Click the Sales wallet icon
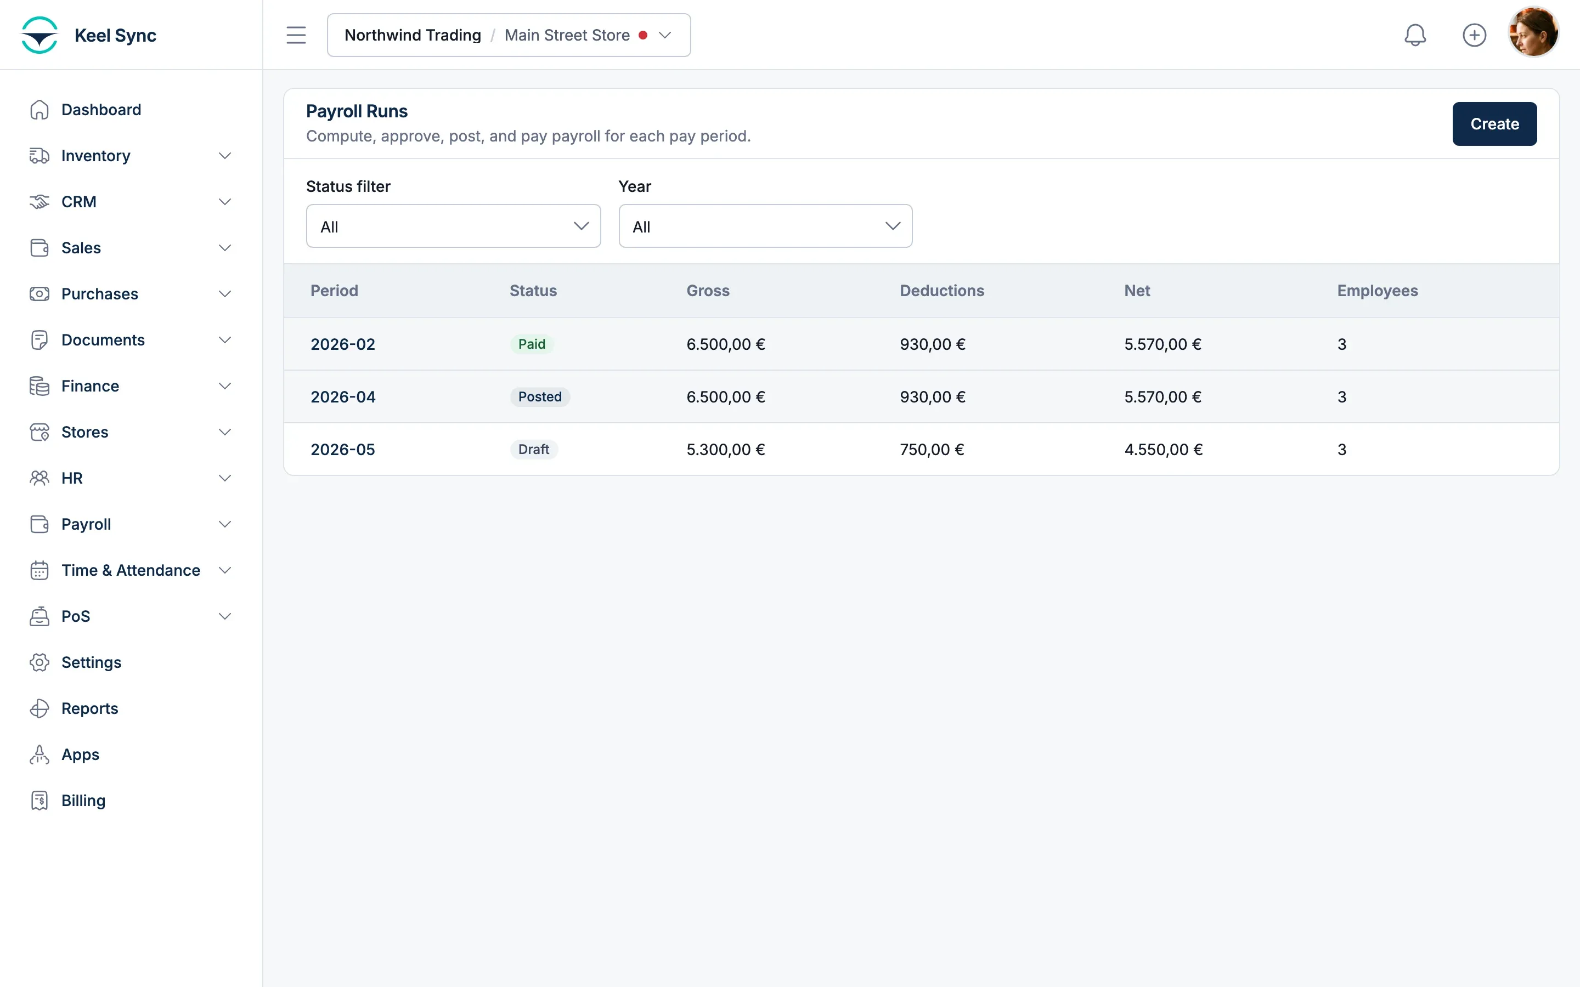Screen dimensions: 1580x987 [x=39, y=247]
